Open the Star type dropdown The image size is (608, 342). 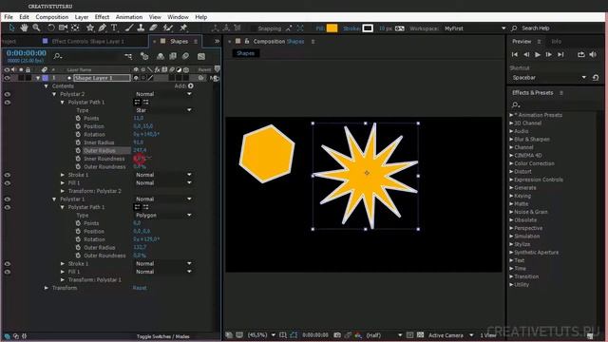pos(163,110)
